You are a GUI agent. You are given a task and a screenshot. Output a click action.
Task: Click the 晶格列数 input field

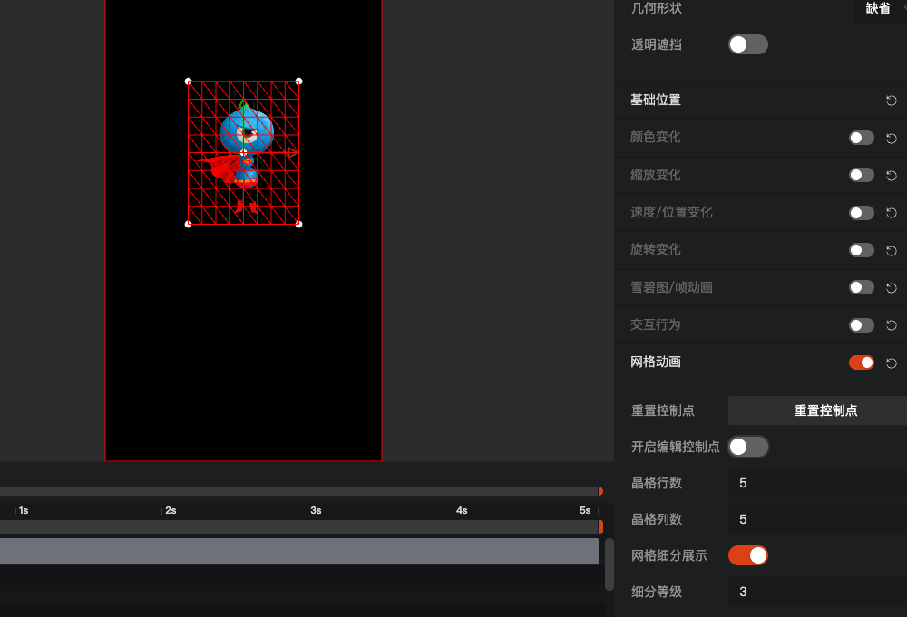point(817,519)
